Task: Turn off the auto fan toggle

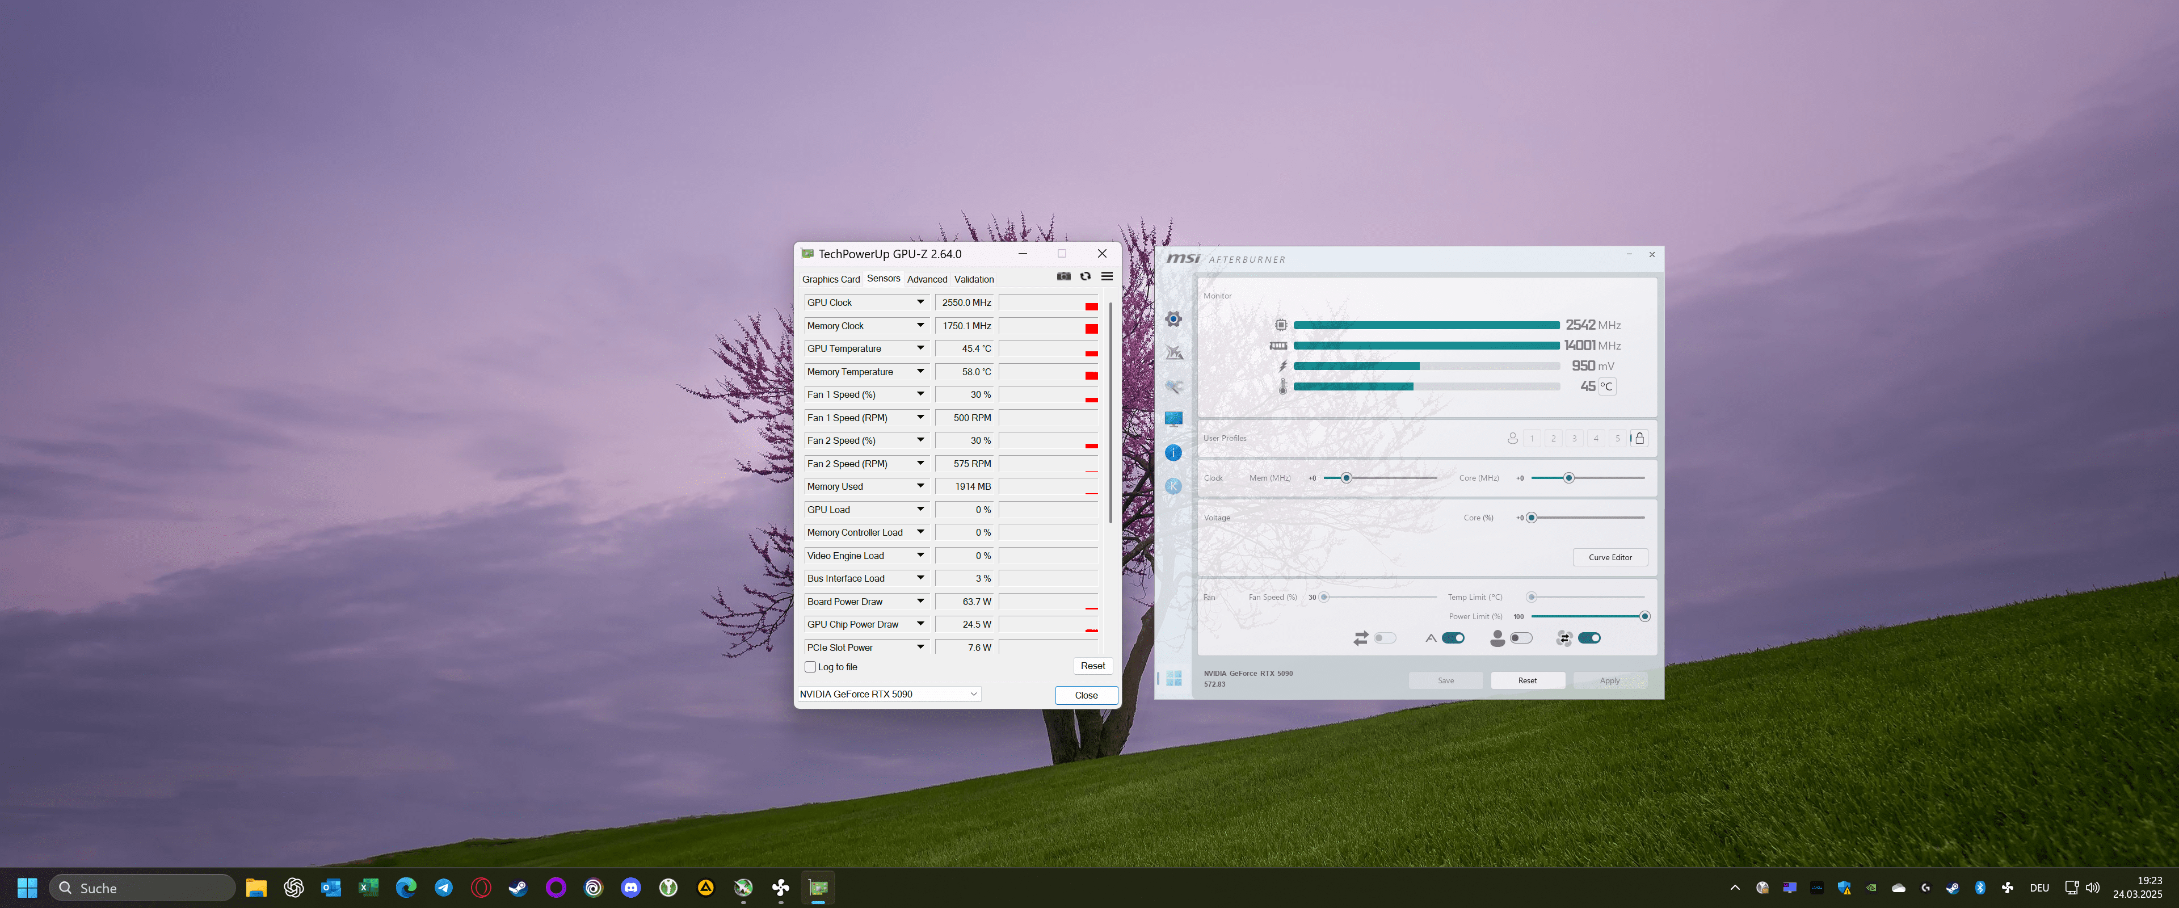Action: tap(1453, 638)
